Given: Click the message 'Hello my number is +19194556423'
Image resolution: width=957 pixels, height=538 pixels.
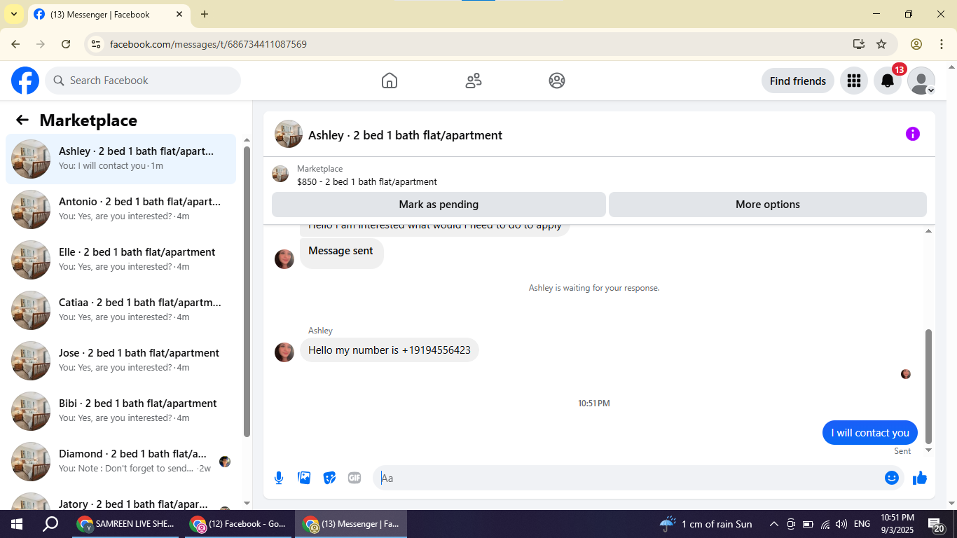Looking at the screenshot, I should [390, 350].
